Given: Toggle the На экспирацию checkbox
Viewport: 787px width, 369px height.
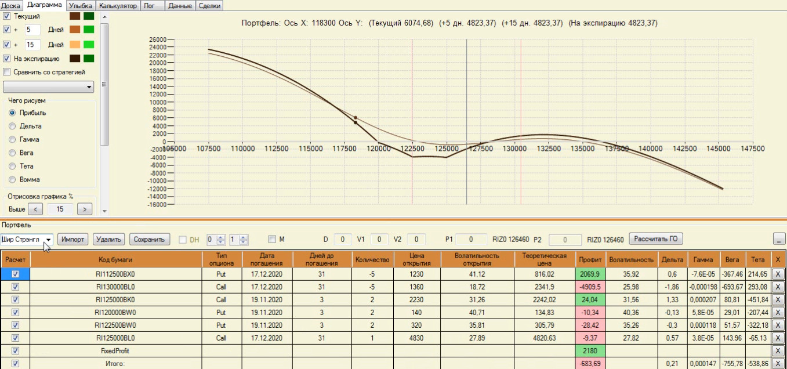Looking at the screenshot, I should [7, 59].
